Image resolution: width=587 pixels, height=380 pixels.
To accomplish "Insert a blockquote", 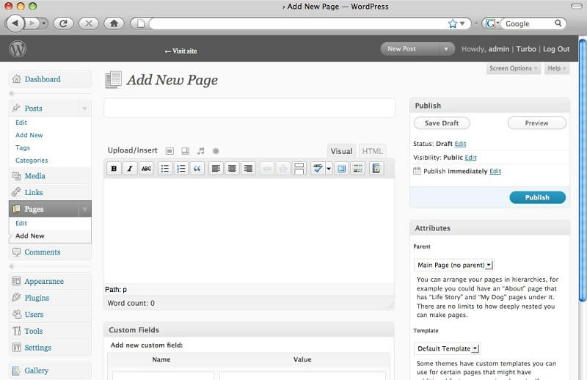I will point(197,169).
